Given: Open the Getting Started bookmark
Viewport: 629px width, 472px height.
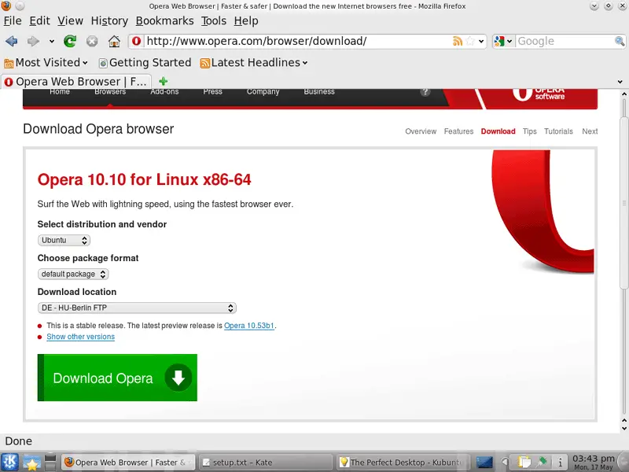Looking at the screenshot, I should click(x=145, y=63).
